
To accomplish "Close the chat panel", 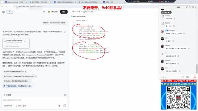I will click(x=196, y=7).
